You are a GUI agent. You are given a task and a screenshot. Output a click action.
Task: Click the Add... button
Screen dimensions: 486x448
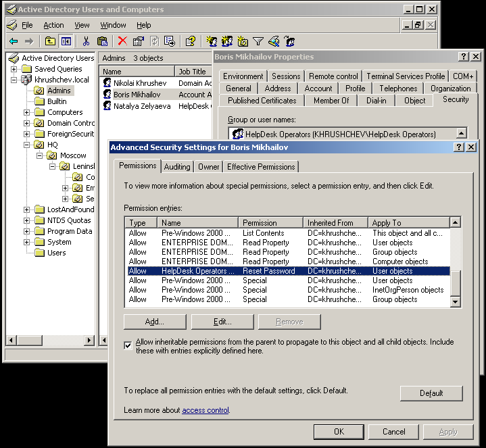[x=155, y=322]
